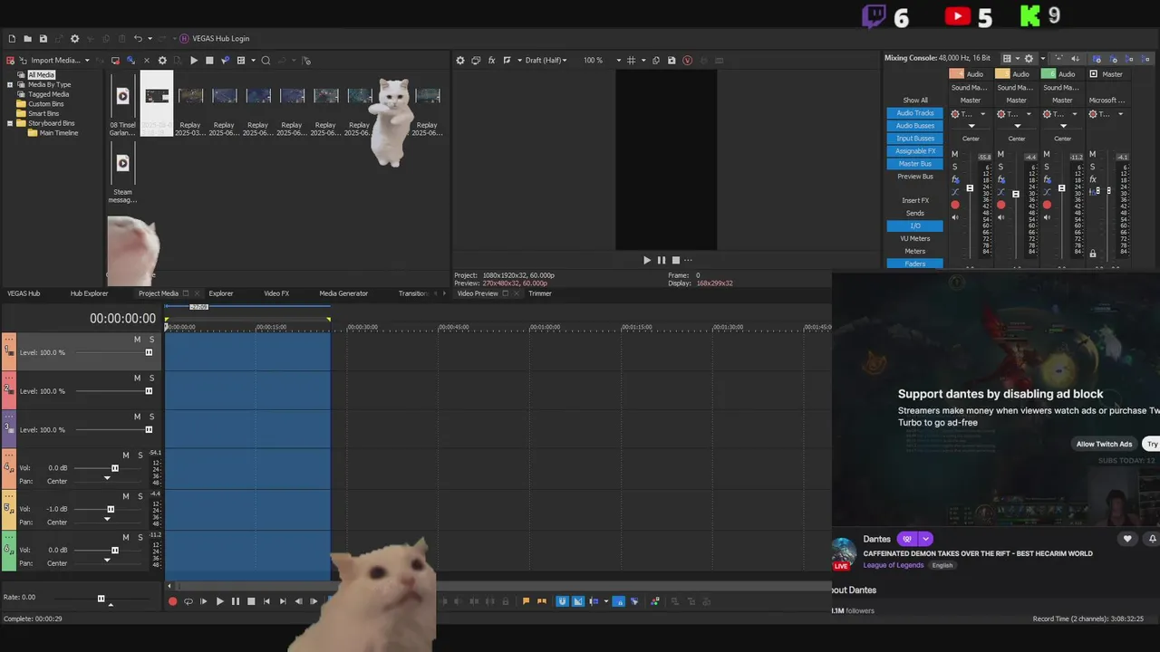
Task: Pause in the Video Preview transport
Action: click(x=662, y=260)
